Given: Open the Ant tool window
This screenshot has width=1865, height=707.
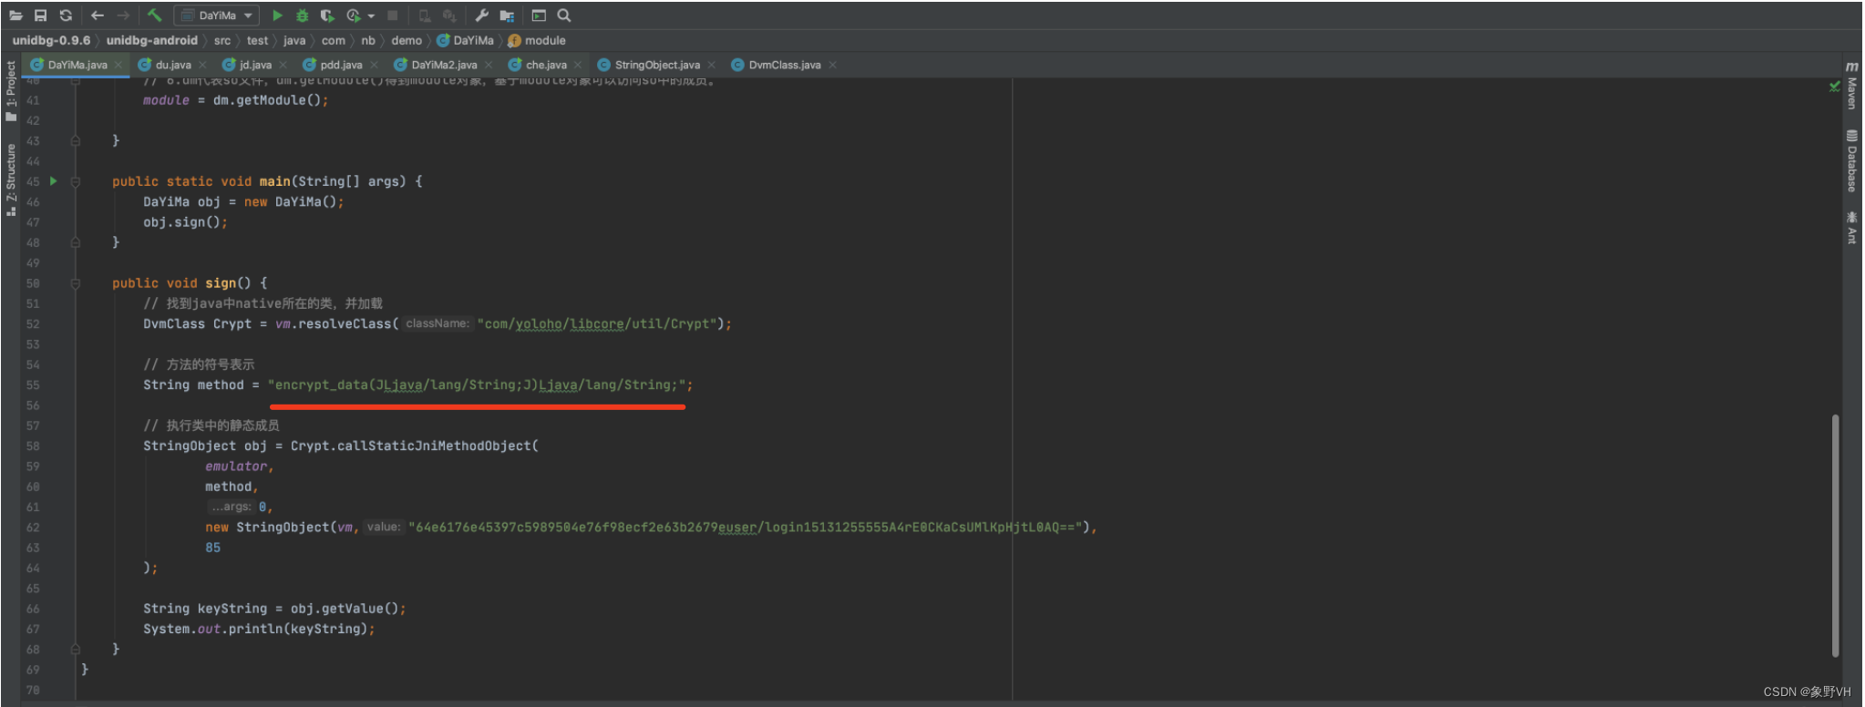Looking at the screenshot, I should pos(1852,227).
